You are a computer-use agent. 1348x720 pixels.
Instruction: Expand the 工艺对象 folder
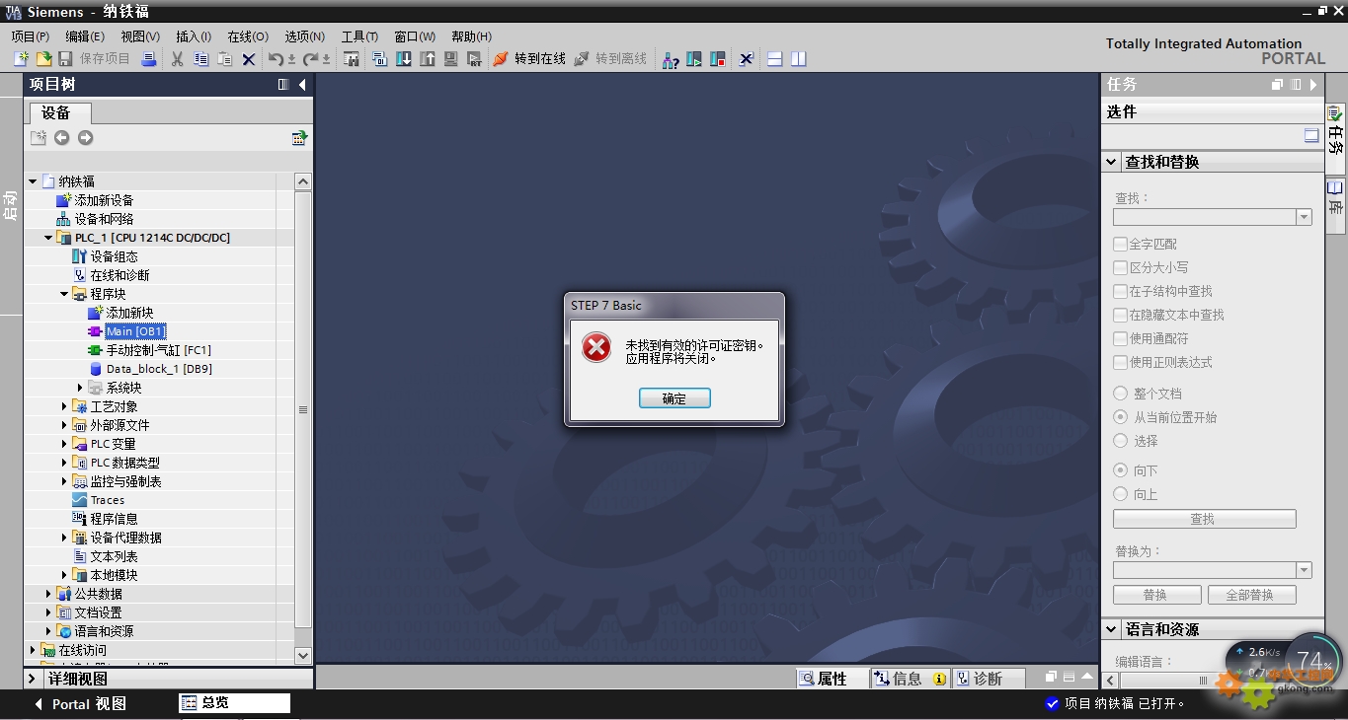[x=64, y=406]
